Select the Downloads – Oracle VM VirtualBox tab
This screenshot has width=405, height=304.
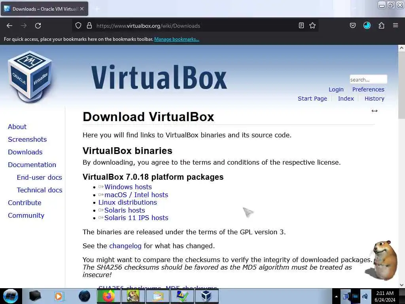click(x=44, y=9)
